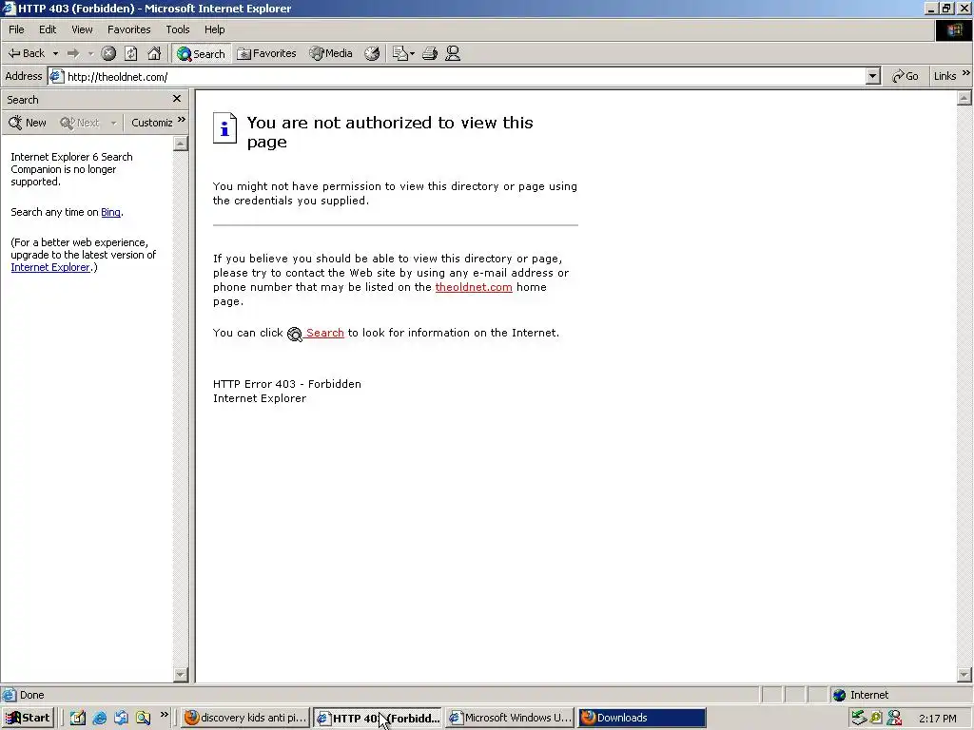Open the Mail dropdown arrow

pos(413,54)
